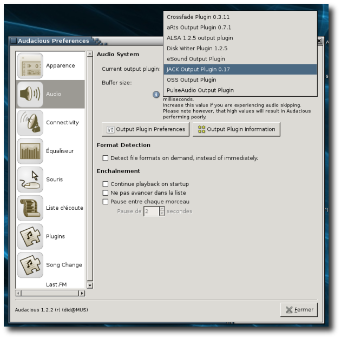
Task: Click the pause seconds input field
Action: [x=152, y=211]
